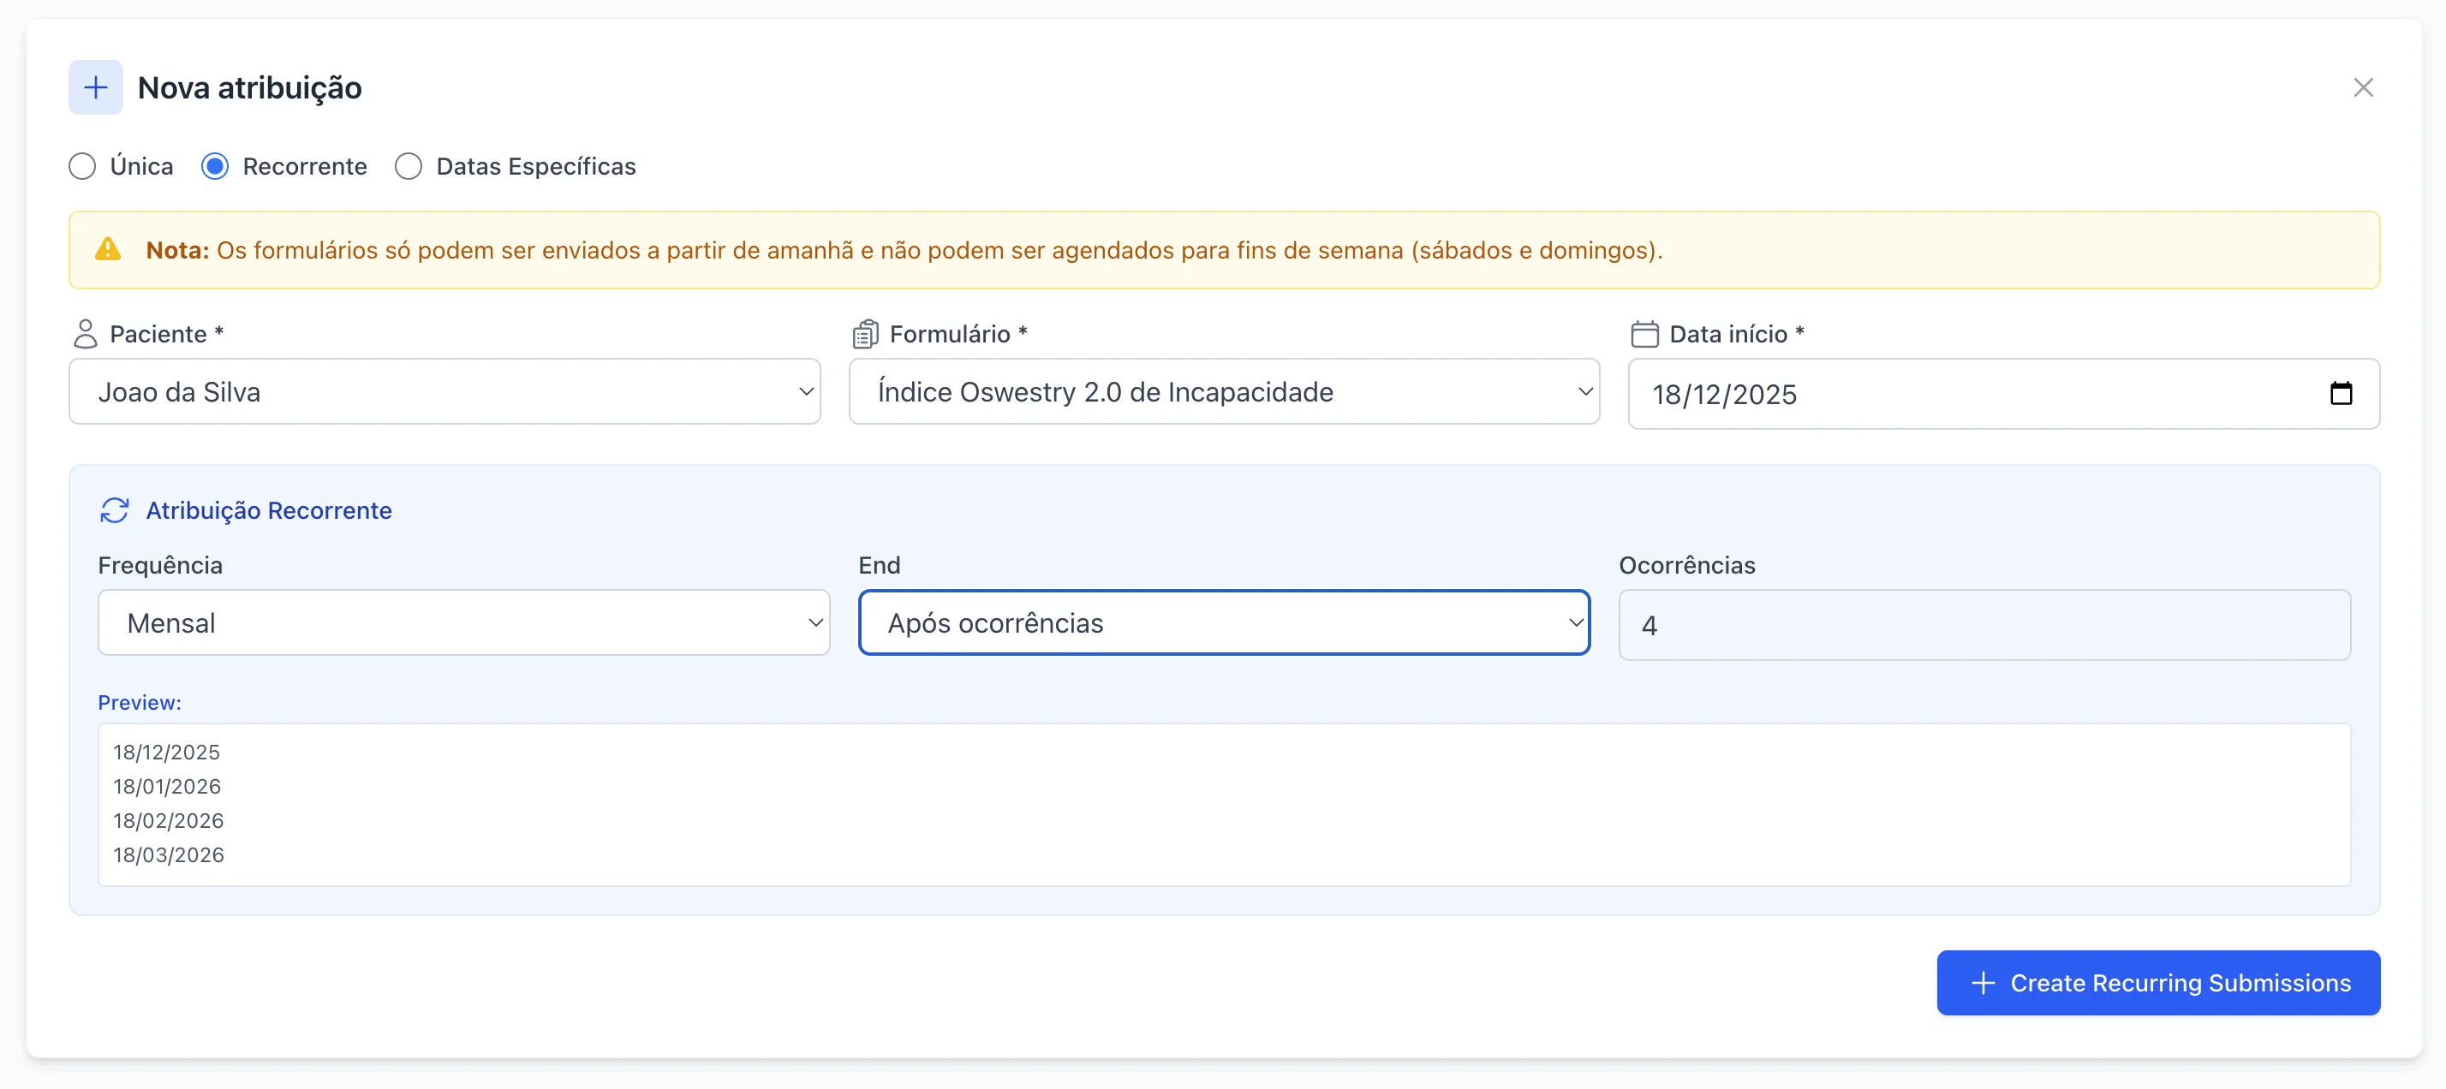Click the Preview label above the dates list
The image size is (2446, 1089).
[x=139, y=703]
